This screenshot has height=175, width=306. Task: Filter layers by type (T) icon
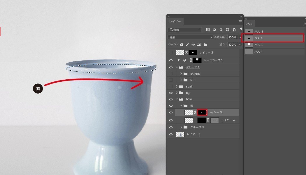coord(221,30)
